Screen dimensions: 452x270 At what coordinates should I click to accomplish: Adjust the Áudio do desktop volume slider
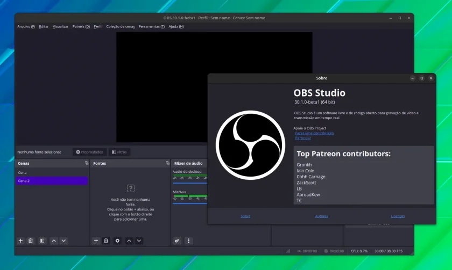189,183
